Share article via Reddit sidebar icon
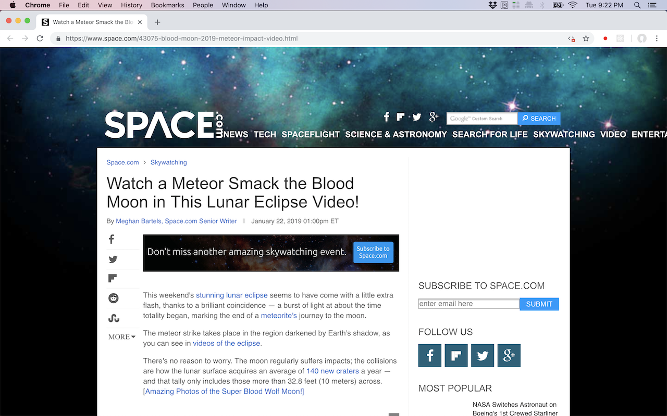667x416 pixels. click(x=114, y=298)
